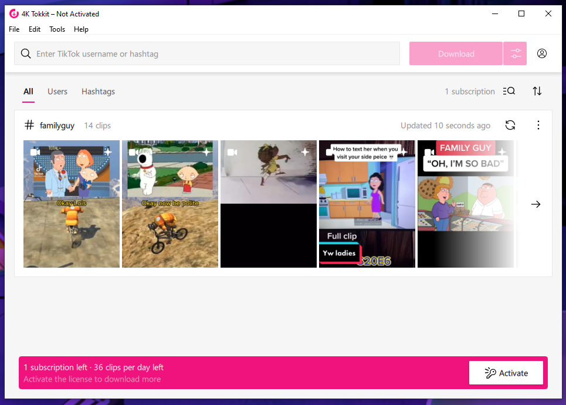Click the hashtag symbol beside familyguy
566x405 pixels.
point(29,125)
